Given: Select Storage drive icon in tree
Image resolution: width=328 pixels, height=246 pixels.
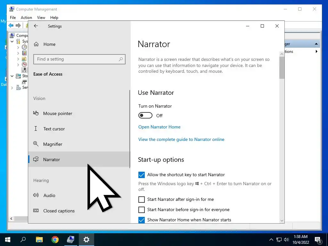Looking at the screenshot, I should click(x=18, y=76).
